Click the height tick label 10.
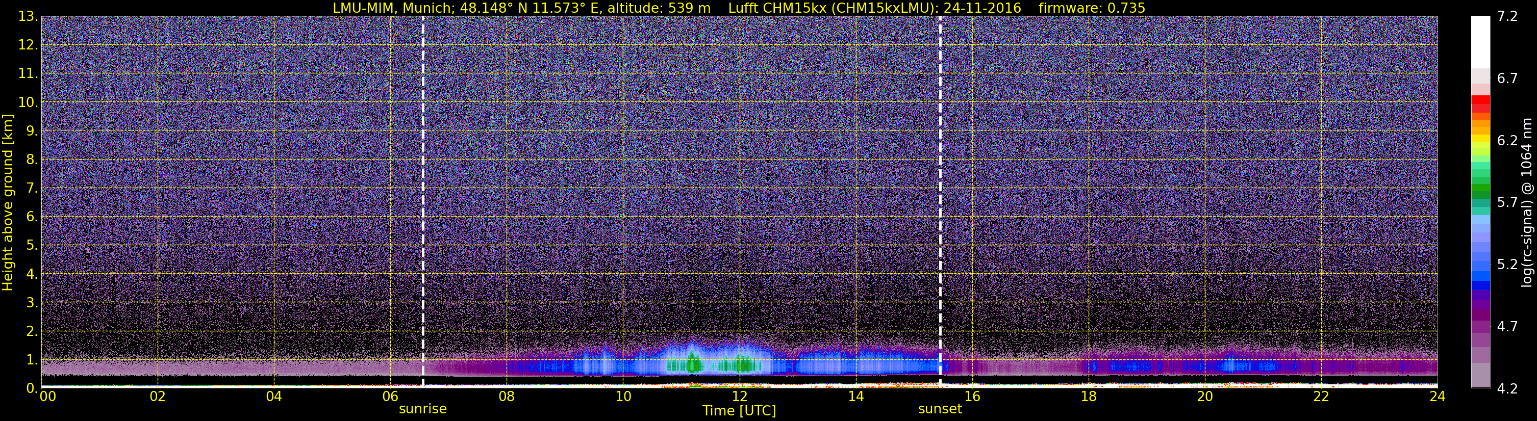The height and width of the screenshot is (421, 1537). [x=28, y=102]
